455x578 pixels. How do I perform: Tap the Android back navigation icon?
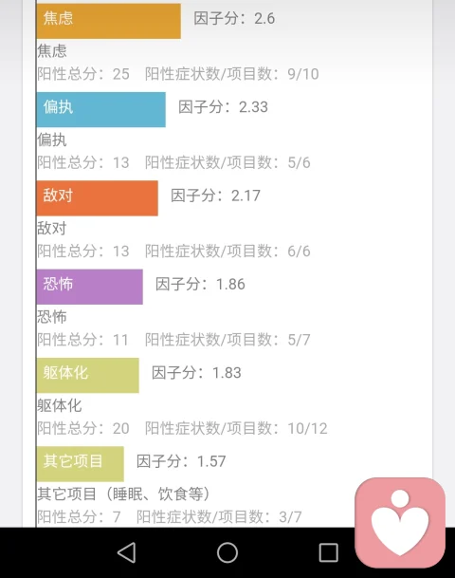(x=127, y=552)
